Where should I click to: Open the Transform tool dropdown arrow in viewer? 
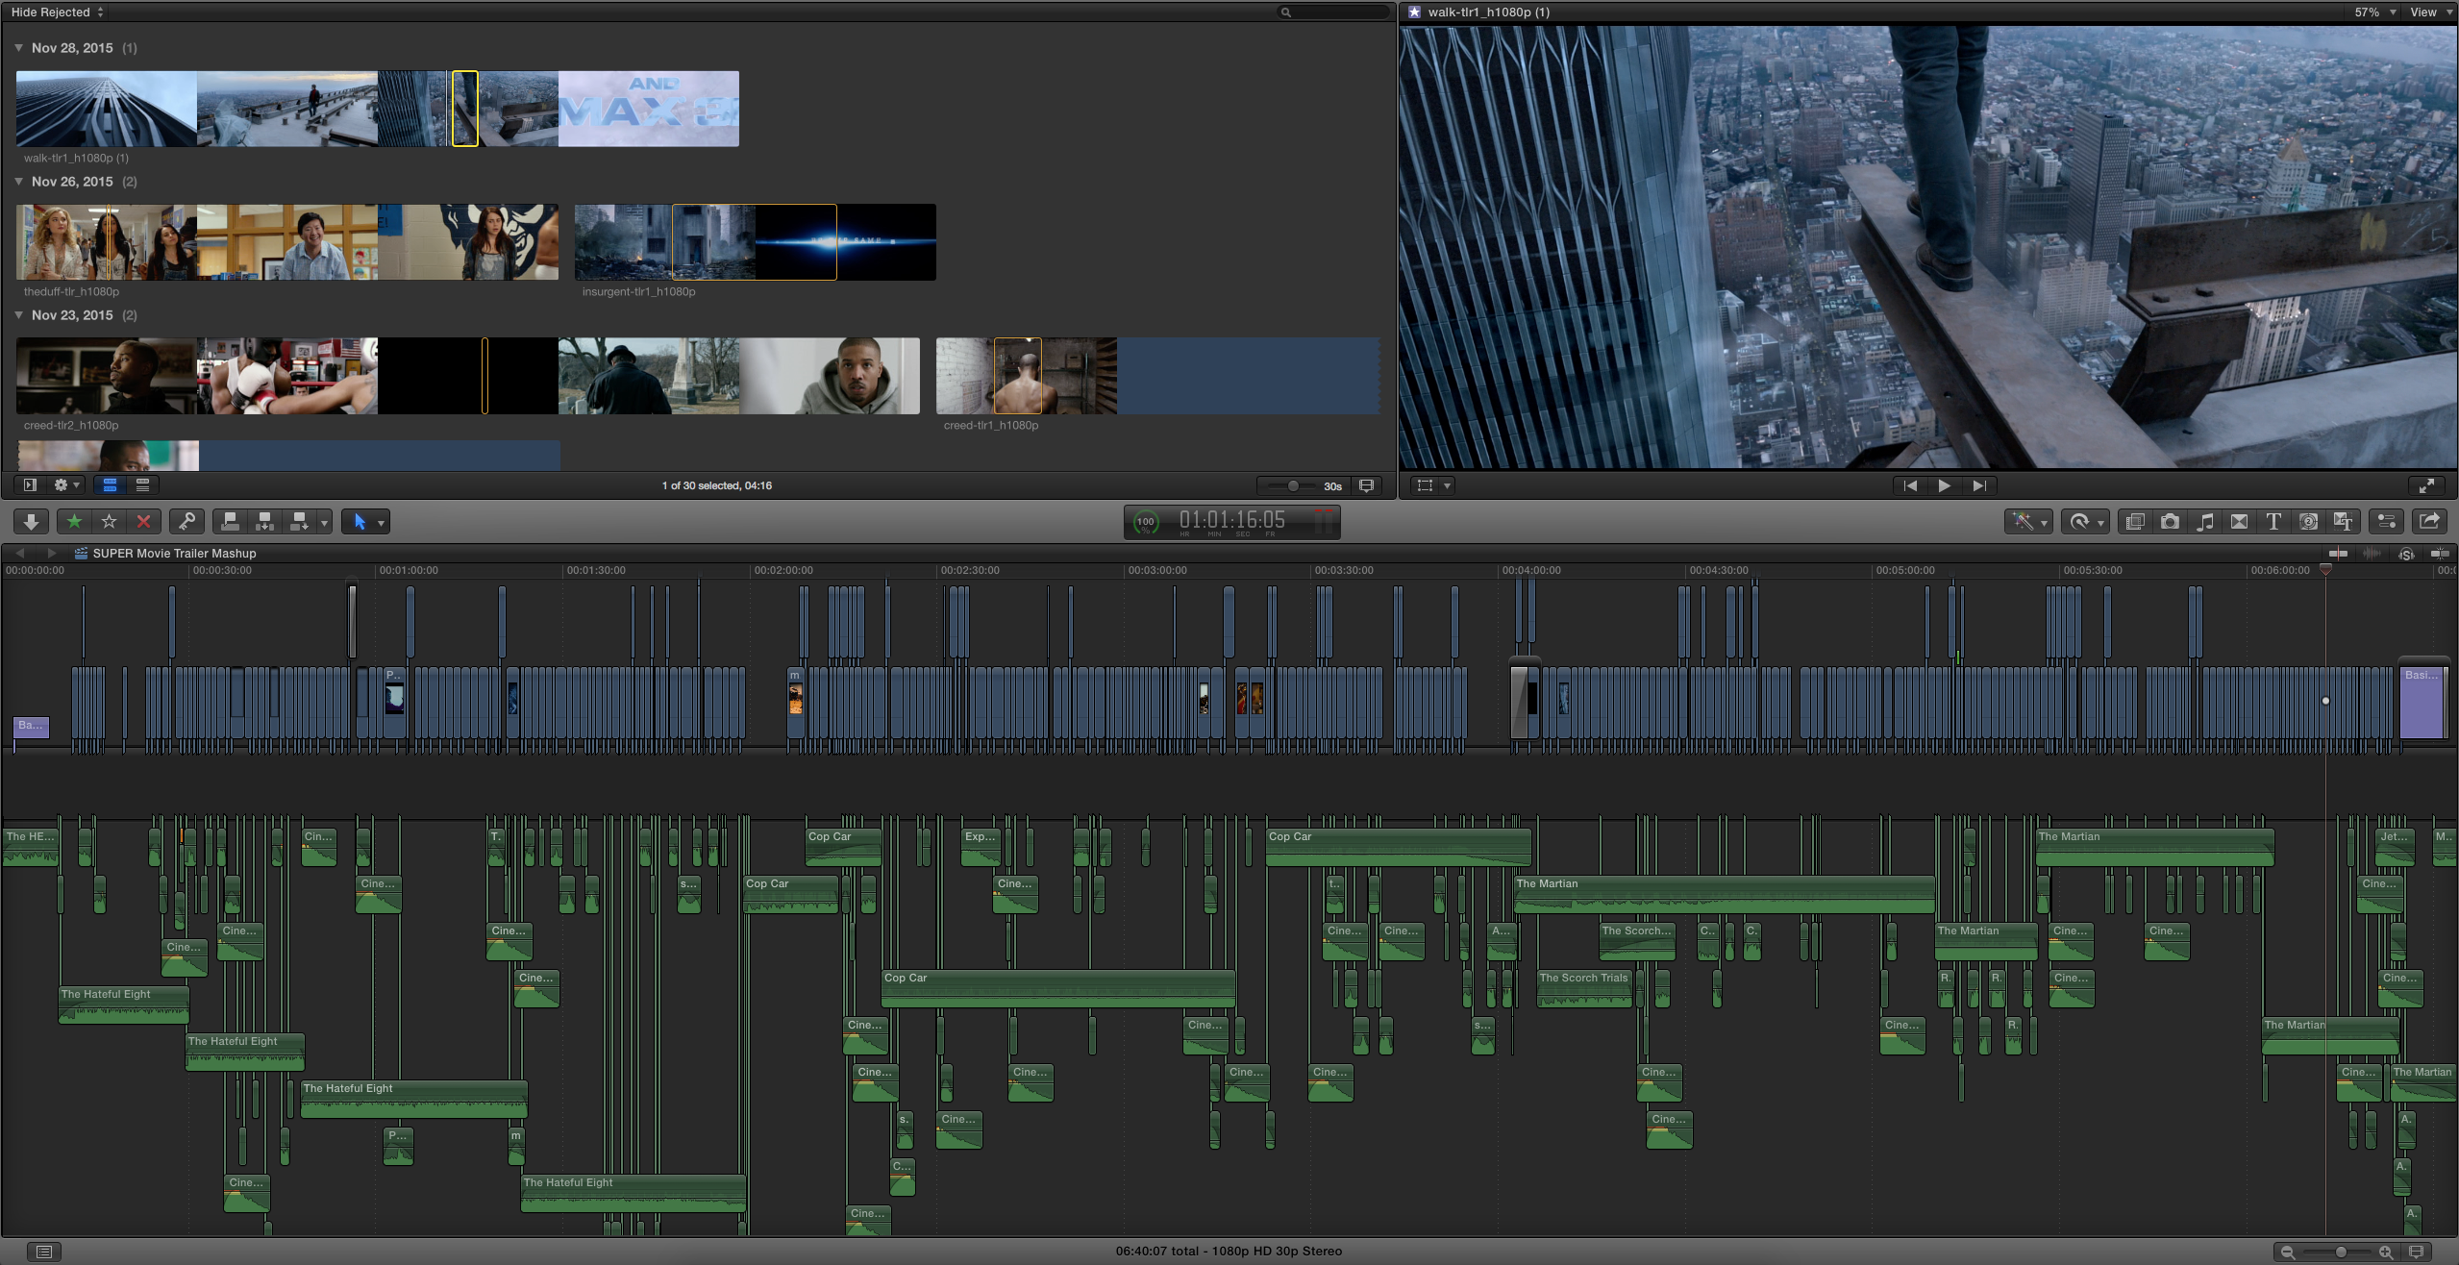(1447, 485)
